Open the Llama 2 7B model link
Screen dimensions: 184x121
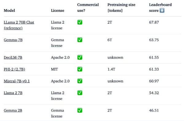click(13, 93)
